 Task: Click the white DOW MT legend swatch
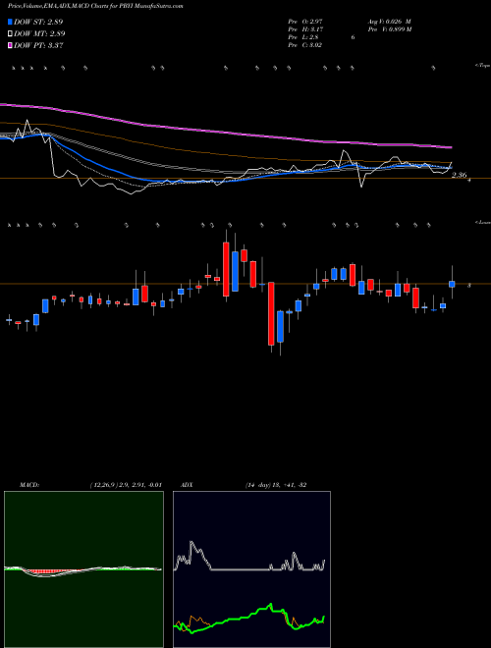tap(11, 33)
